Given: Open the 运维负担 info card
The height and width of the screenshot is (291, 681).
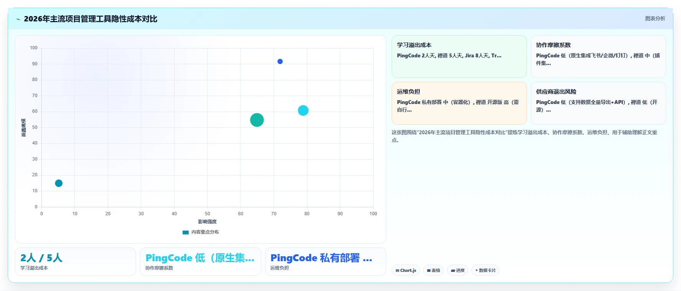Looking at the screenshot, I should click(x=459, y=103).
